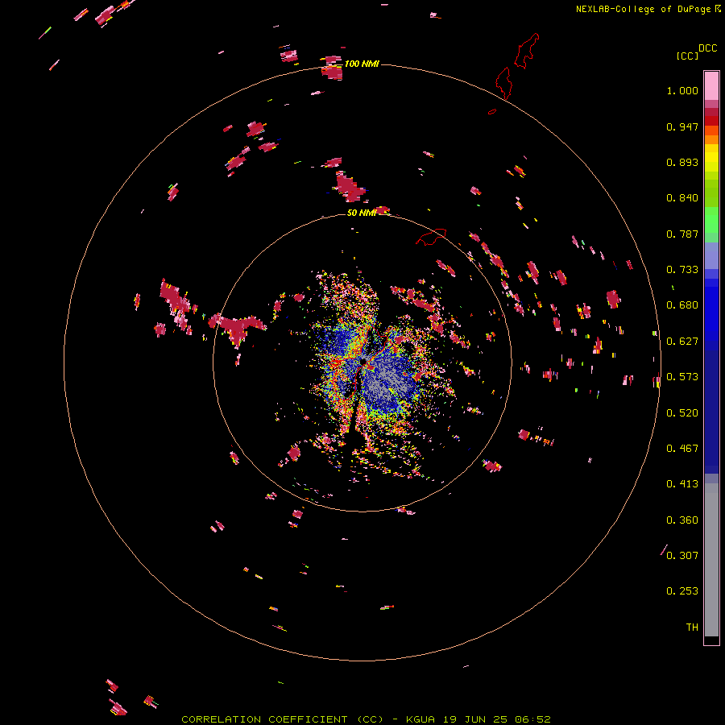Click the NEXLAB-College of DuPage credit text
This screenshot has height=725, width=725.
[643, 9]
